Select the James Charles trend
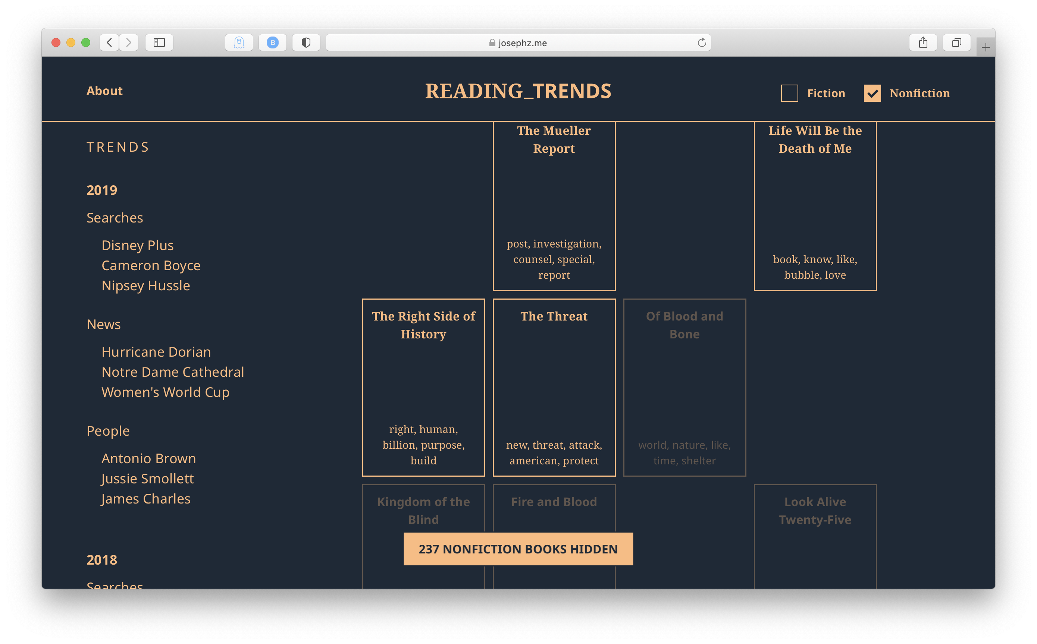Viewport: 1037px width, 644px height. tap(146, 499)
